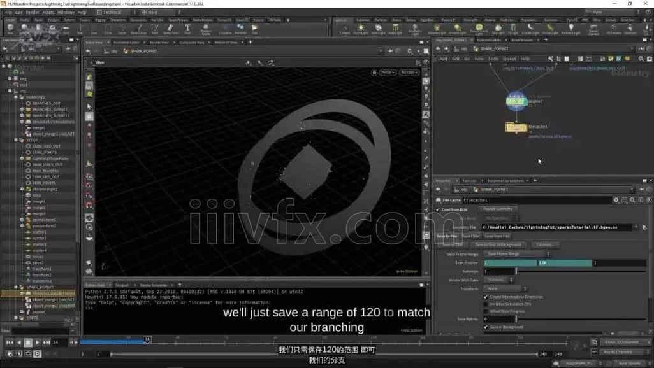
Task: Switch to the Material Palette tab
Action: (x=489, y=40)
